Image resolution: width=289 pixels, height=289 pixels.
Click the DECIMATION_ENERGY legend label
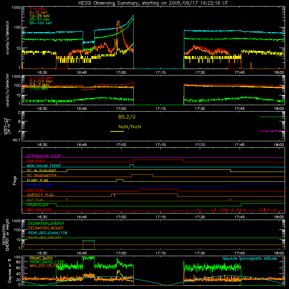pyautogui.click(x=46, y=223)
